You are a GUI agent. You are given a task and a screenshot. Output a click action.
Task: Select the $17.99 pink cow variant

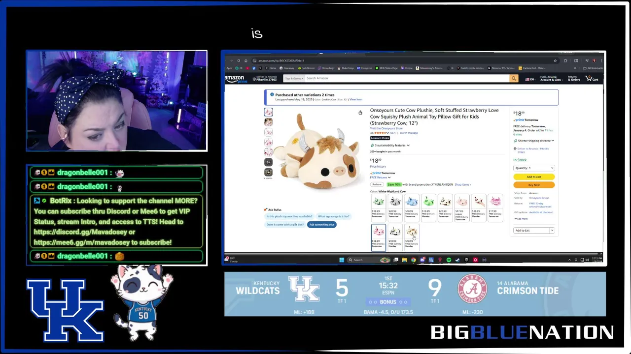point(495,208)
